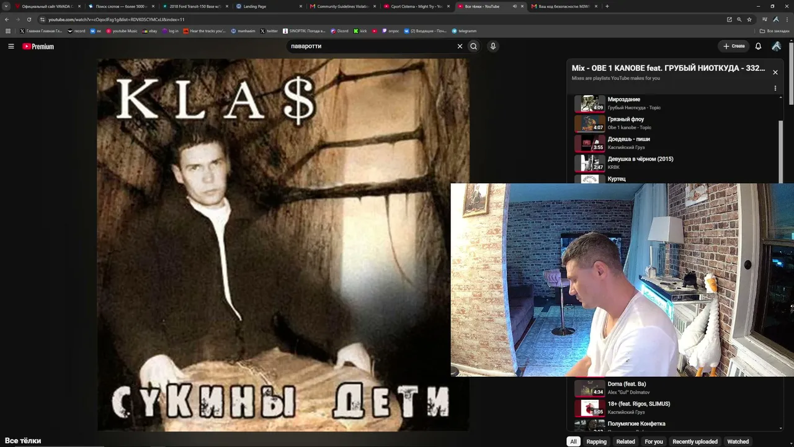Open the 'All bookmarks' folder
Screen dimensions: 794x447
(775, 30)
